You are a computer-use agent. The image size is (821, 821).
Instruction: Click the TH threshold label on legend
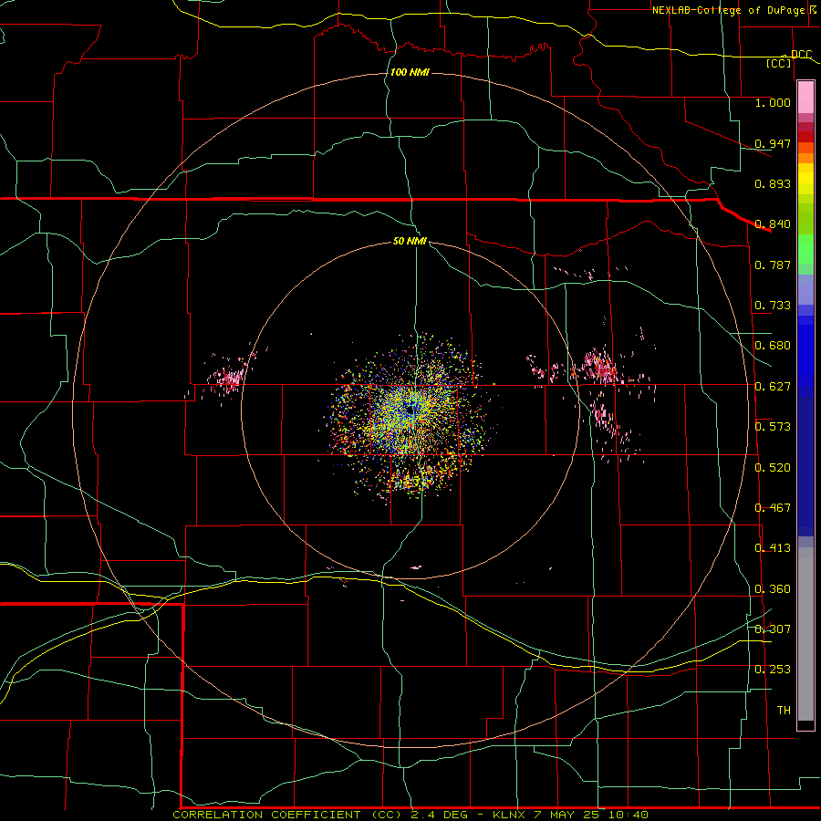pyautogui.click(x=784, y=711)
